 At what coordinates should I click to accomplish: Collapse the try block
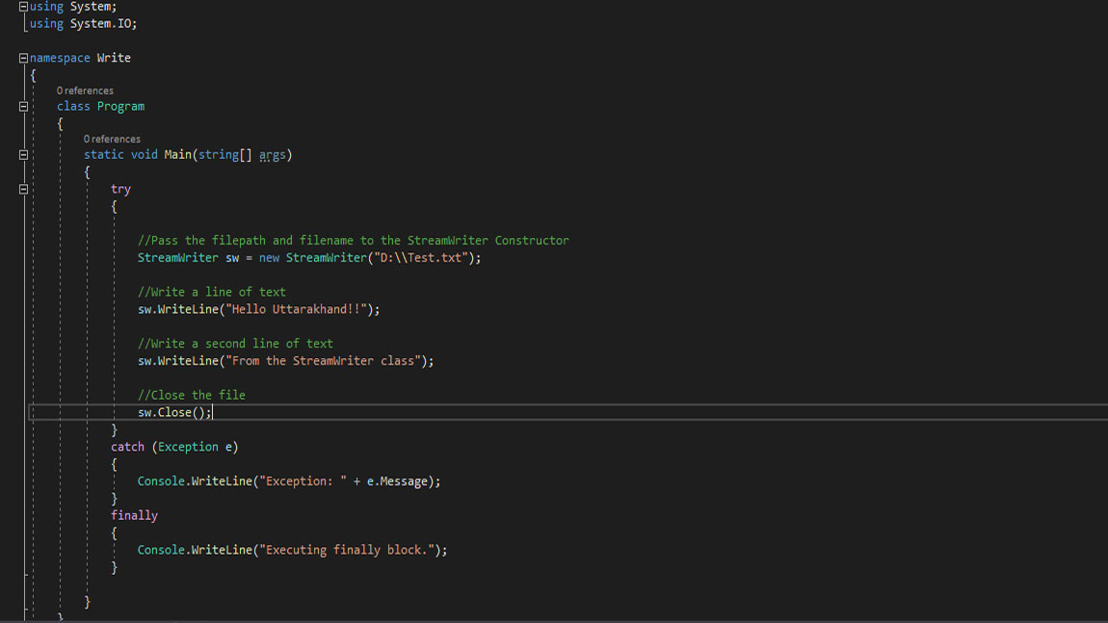(21, 189)
